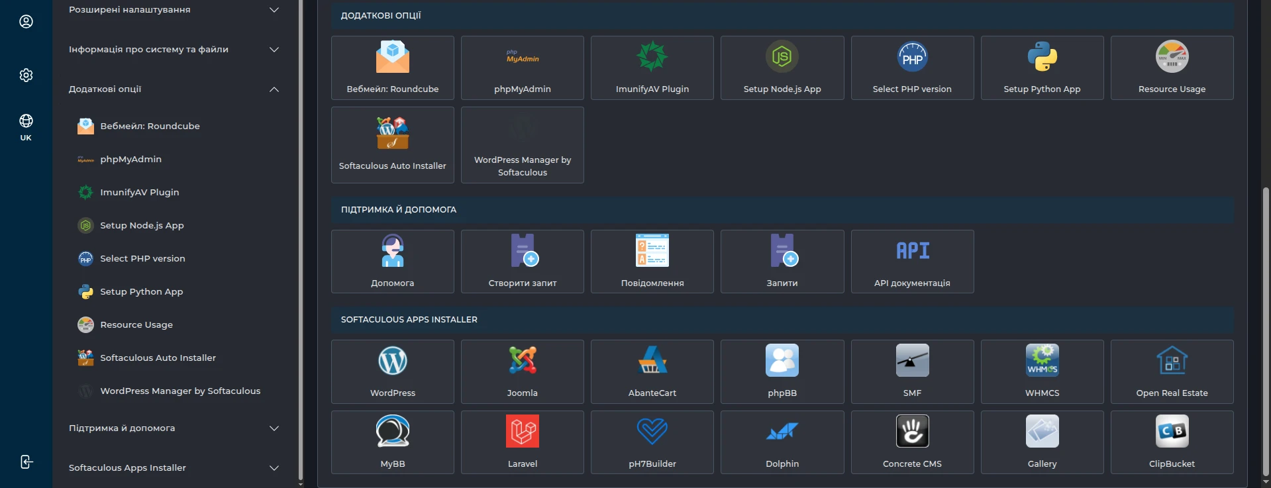Screen dimensions: 1271x488
Task: Select the Concrete CMS app tile
Action: [x=912, y=442]
